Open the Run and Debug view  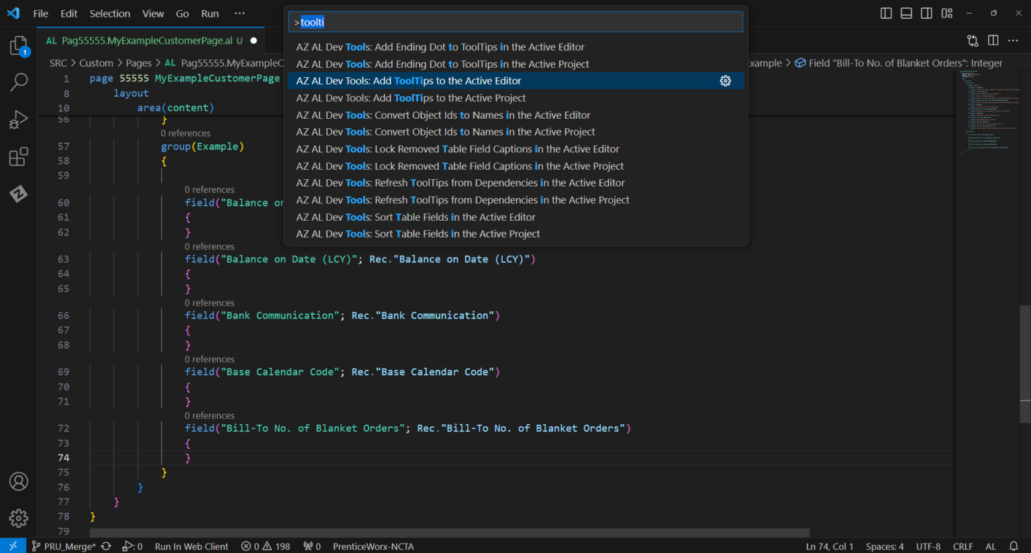(x=18, y=118)
